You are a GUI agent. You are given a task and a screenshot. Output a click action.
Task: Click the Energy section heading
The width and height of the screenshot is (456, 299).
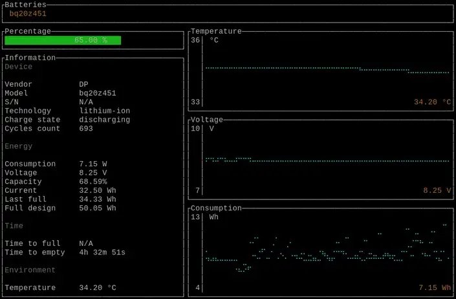click(x=19, y=146)
